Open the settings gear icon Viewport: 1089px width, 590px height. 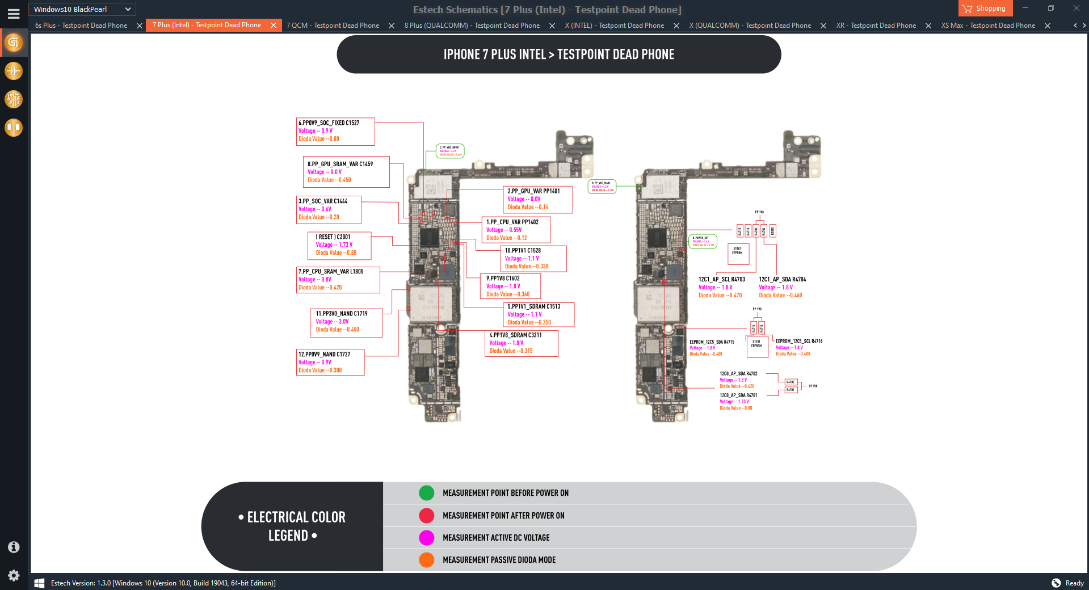click(x=14, y=575)
